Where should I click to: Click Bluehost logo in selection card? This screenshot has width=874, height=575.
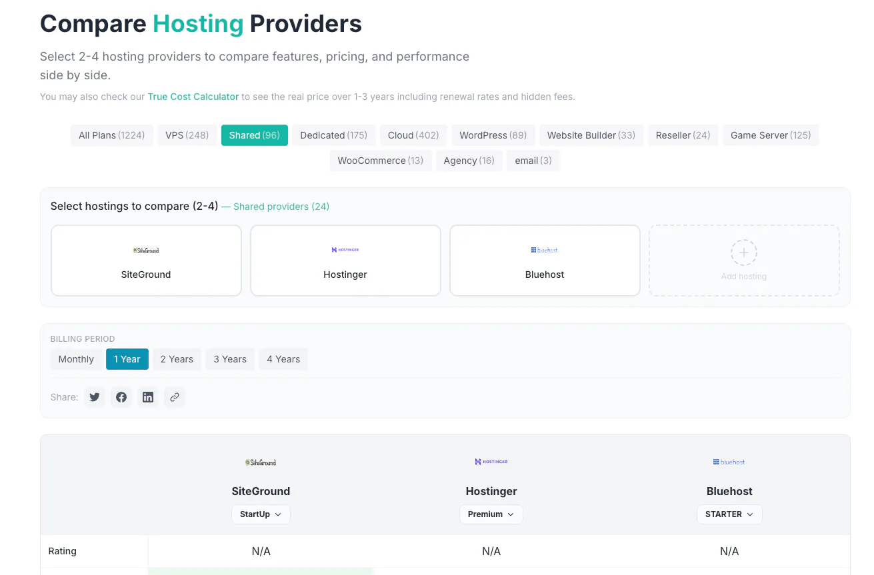pos(545,250)
